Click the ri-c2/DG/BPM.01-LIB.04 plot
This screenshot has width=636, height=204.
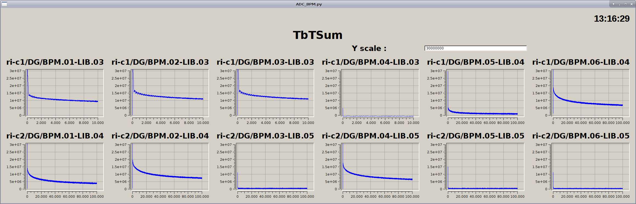(x=65, y=166)
